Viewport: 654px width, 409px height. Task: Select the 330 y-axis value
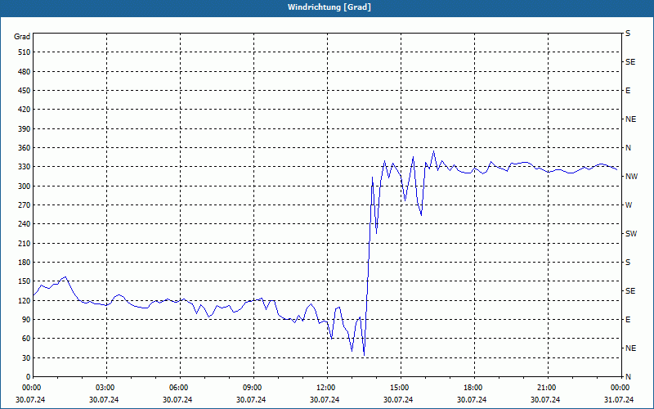(25, 167)
